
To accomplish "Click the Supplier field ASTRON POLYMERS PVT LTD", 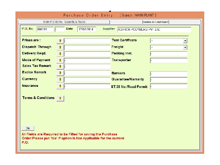I will [154, 30].
